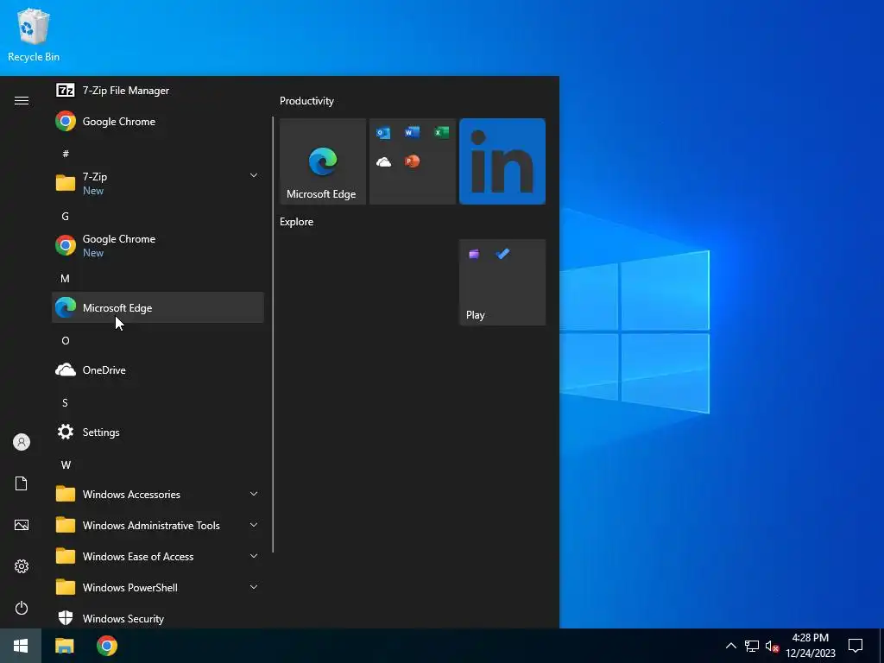Click the Start menu app list scrollbar

[273, 334]
